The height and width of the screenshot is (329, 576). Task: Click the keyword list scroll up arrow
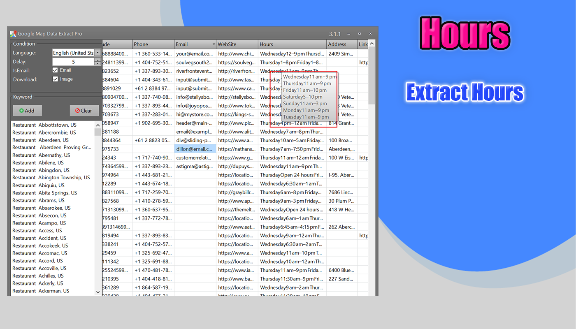98,125
